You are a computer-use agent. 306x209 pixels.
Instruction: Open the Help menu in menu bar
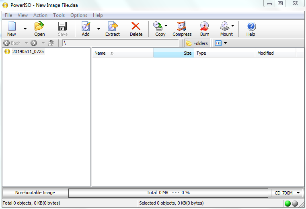coord(98,15)
